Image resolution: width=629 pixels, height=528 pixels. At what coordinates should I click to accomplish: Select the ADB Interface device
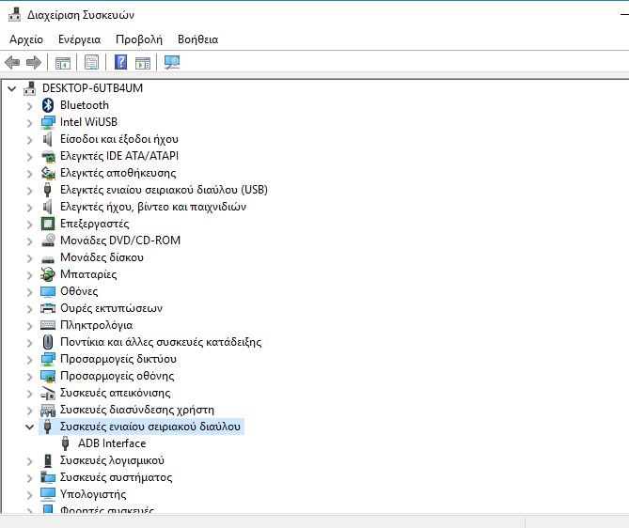point(112,443)
